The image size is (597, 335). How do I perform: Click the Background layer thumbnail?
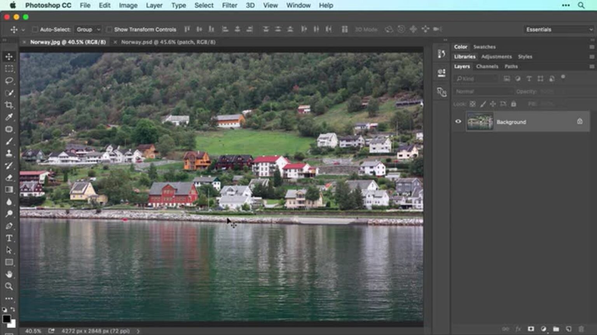click(x=480, y=121)
